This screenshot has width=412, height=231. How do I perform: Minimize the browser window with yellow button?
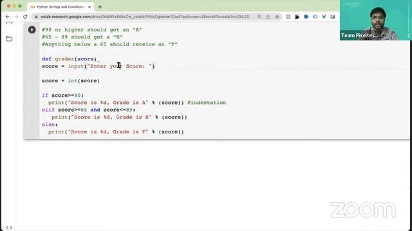(14, 6)
